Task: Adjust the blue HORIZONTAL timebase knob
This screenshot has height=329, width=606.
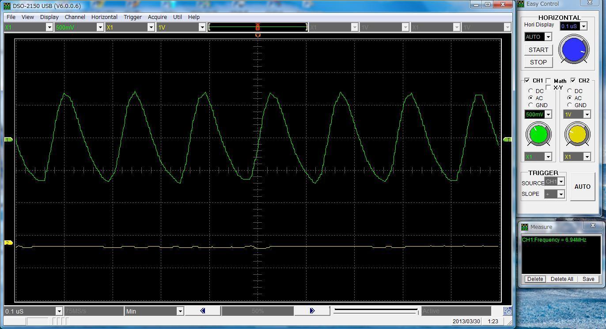Action: coord(574,50)
